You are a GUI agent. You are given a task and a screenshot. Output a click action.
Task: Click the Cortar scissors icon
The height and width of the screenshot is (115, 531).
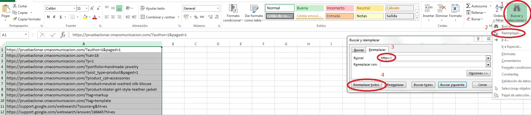15,6
